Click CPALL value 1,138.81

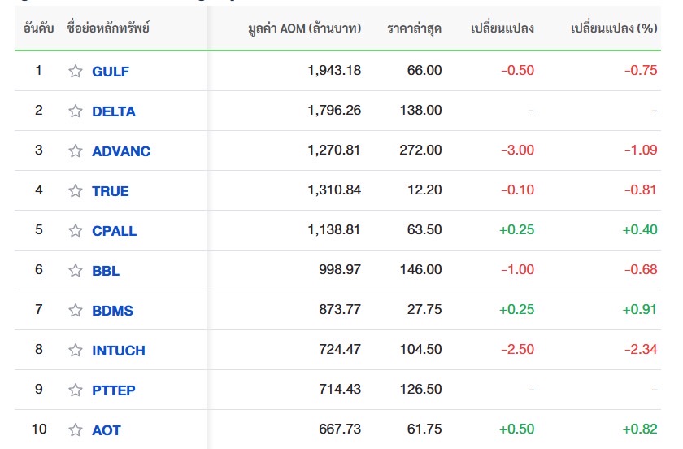click(334, 229)
